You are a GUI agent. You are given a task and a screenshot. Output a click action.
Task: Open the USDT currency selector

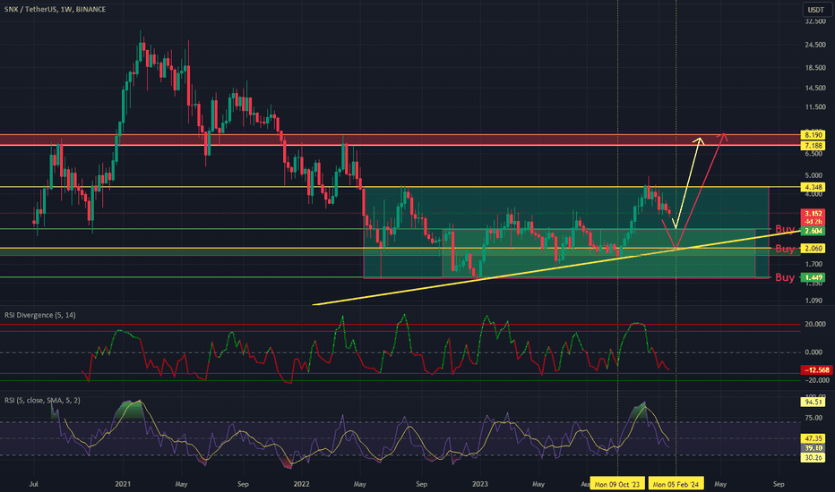[816, 10]
